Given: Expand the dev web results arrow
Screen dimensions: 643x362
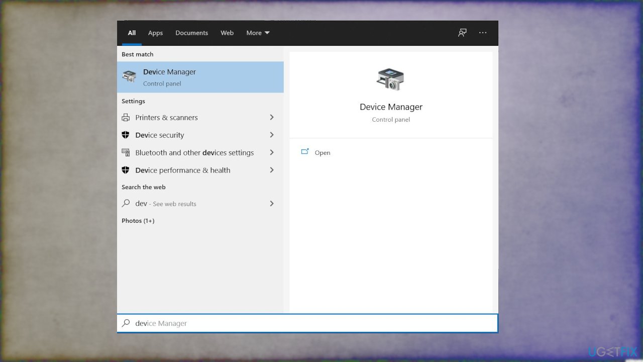Looking at the screenshot, I should click(x=272, y=204).
